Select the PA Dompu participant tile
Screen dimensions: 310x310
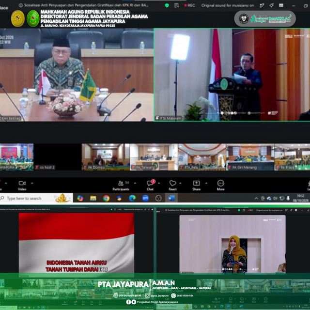(106, 157)
